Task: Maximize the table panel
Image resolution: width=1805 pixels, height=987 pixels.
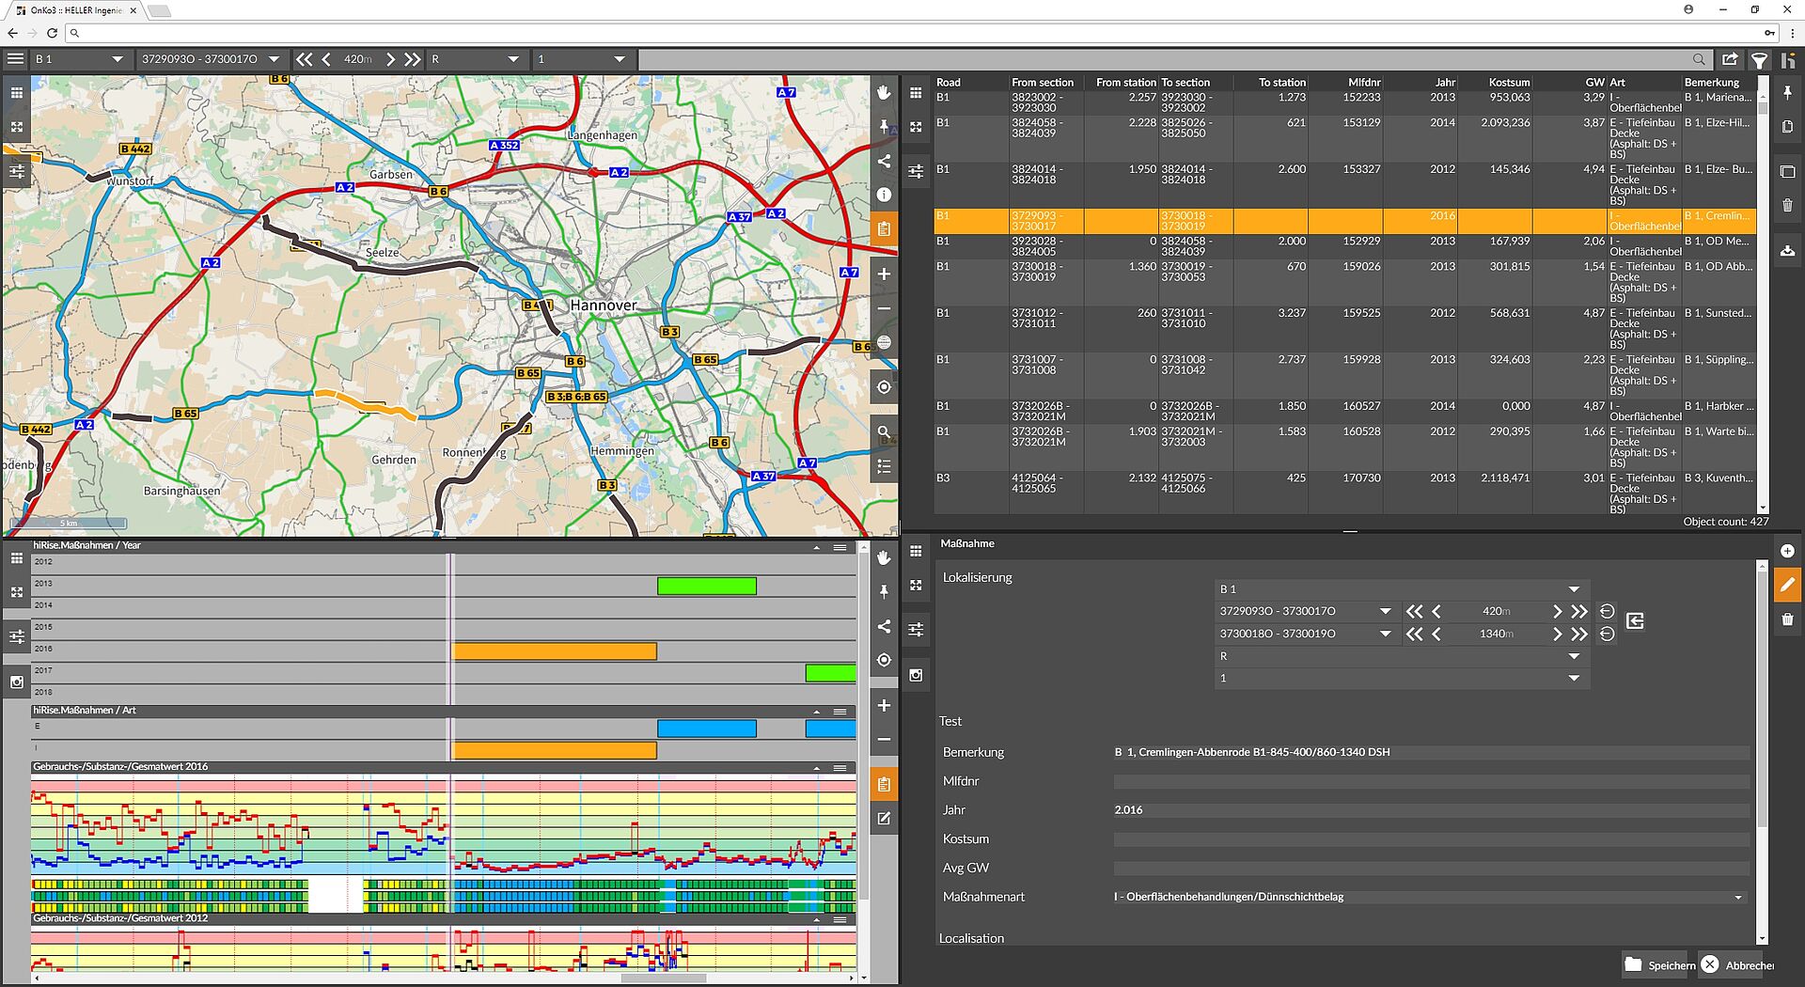Action: [916, 127]
